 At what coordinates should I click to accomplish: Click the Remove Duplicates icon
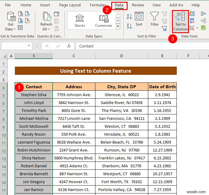(x=192, y=21)
